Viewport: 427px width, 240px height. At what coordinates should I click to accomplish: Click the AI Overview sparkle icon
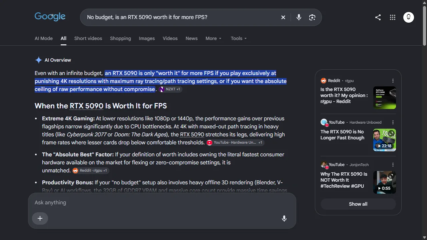click(x=38, y=60)
